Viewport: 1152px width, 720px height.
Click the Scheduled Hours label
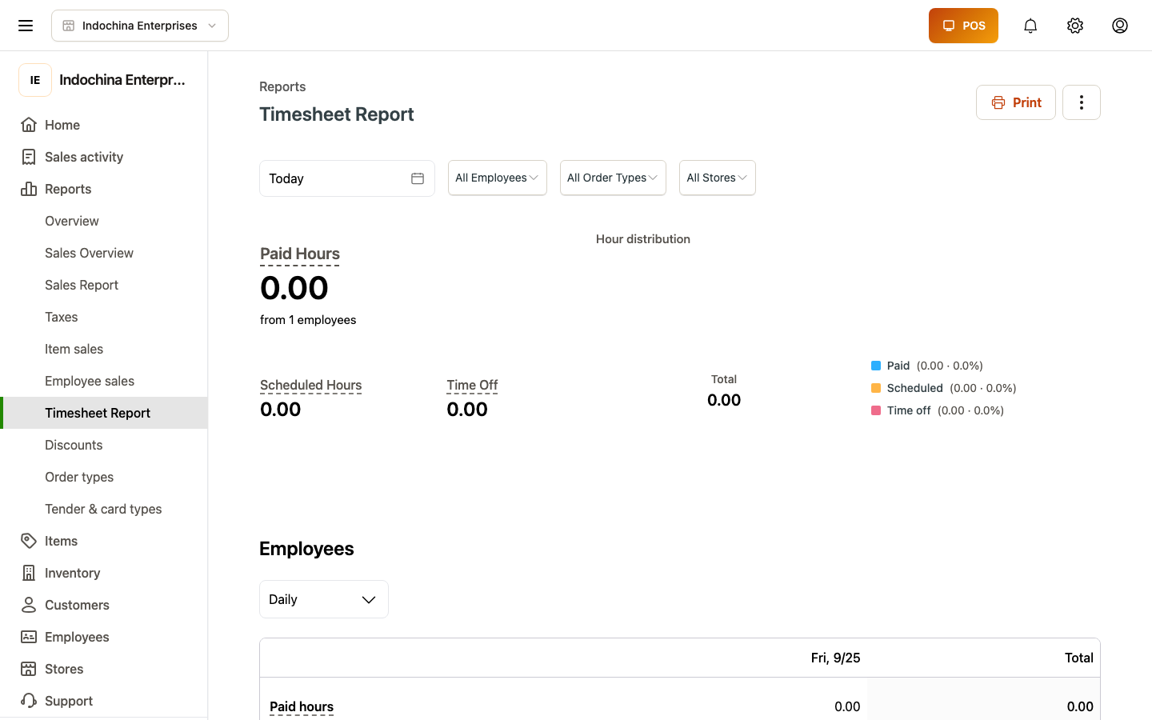coord(311,385)
